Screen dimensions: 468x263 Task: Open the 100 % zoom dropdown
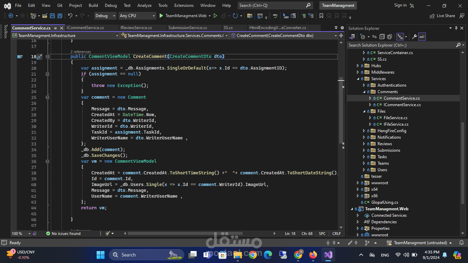pos(21,234)
